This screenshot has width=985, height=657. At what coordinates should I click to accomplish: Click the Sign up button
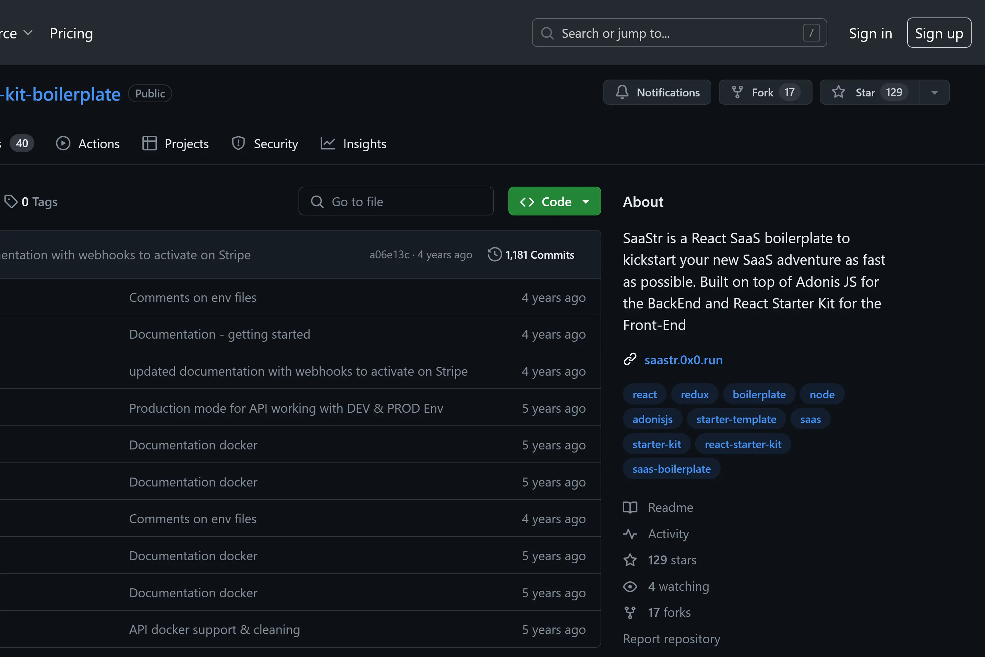938,33
